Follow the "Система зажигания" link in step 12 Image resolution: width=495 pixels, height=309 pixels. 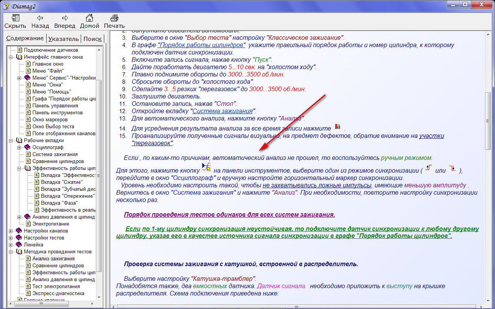point(222,111)
